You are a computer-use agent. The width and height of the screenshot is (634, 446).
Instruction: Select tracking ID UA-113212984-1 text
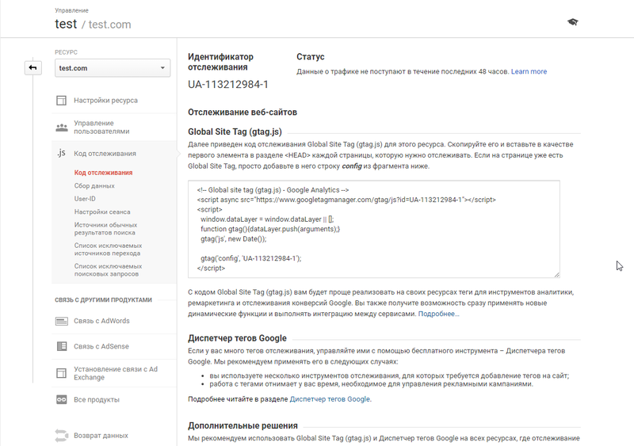(228, 85)
